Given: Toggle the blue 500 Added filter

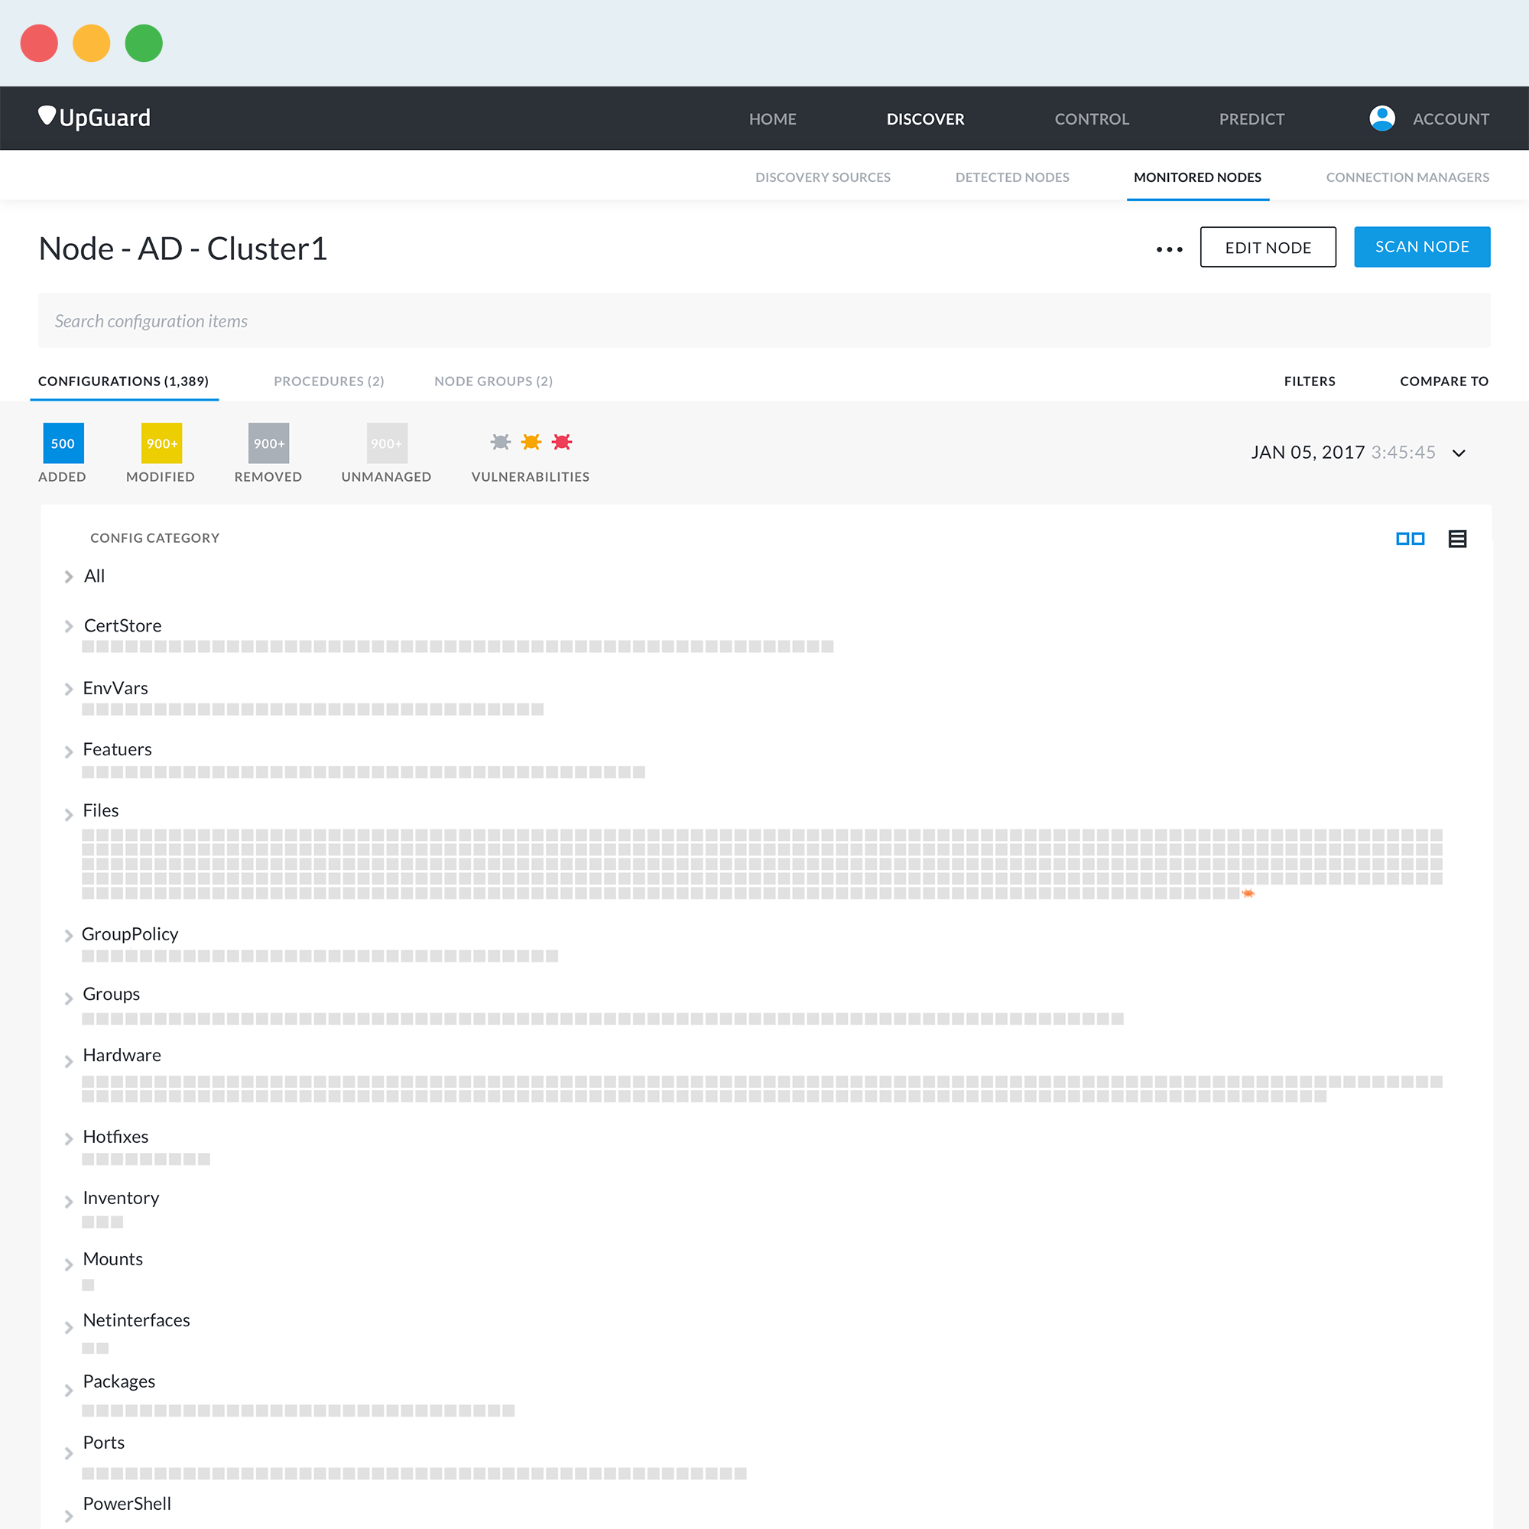Looking at the screenshot, I should (x=63, y=443).
